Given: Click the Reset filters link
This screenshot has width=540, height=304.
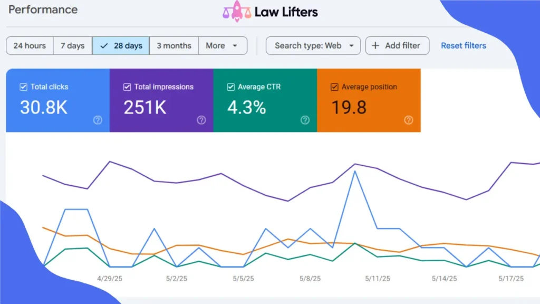Looking at the screenshot, I should tap(464, 45).
